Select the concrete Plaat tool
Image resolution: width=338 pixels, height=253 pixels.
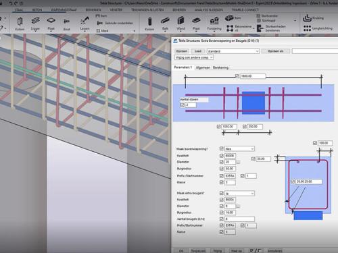click(196, 24)
